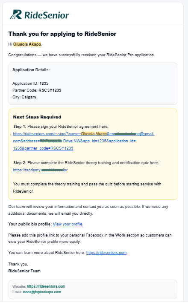Click the Step 2 bold label
188x306 pixels.
[x=20, y=163]
